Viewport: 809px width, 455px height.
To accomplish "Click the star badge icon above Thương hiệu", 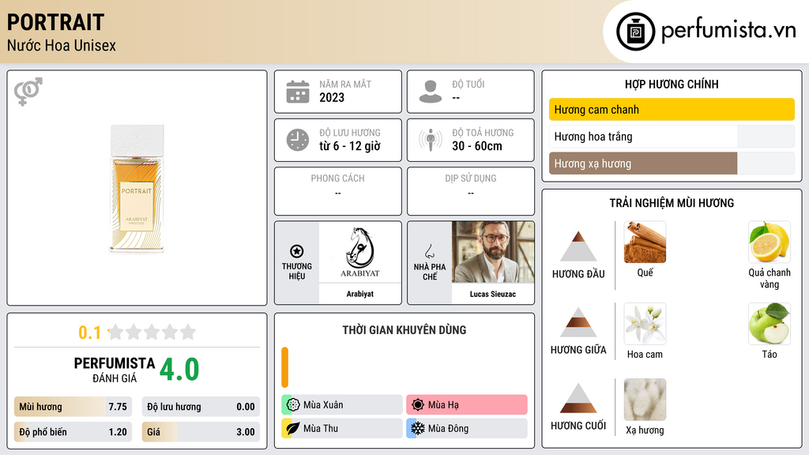I will 297,251.
